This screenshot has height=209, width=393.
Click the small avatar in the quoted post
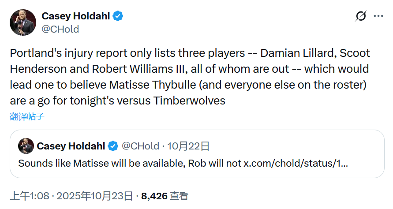[26, 146]
